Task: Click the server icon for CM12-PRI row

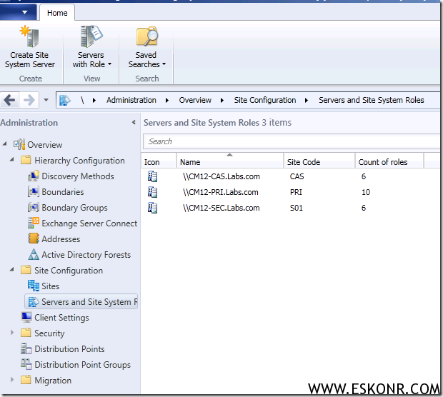Action: point(153,192)
